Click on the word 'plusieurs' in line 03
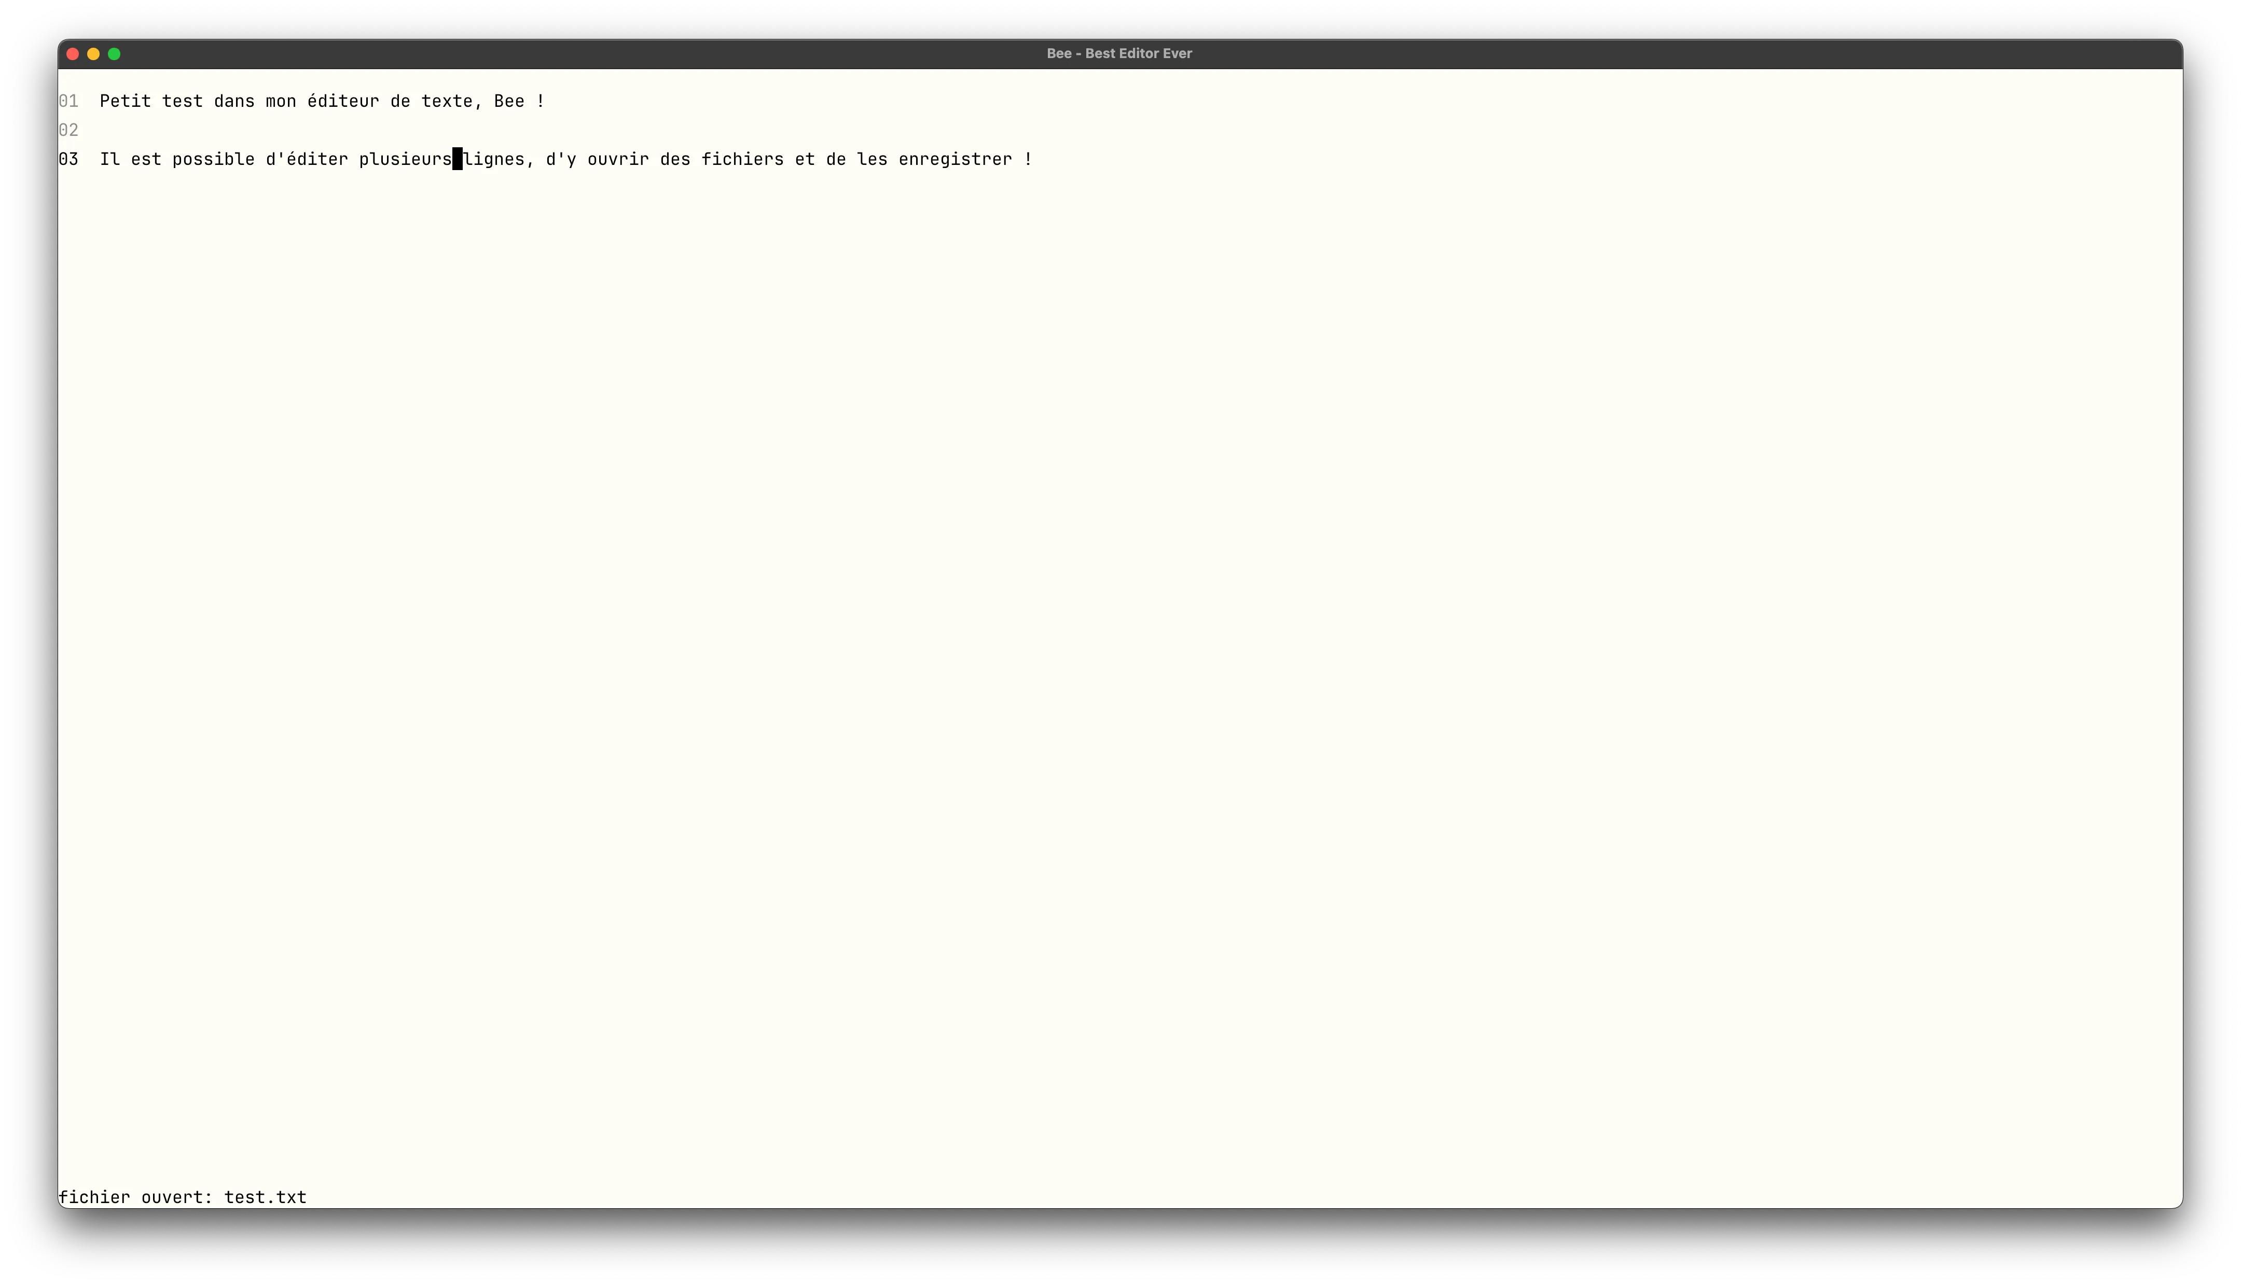2241x1285 pixels. [405, 159]
